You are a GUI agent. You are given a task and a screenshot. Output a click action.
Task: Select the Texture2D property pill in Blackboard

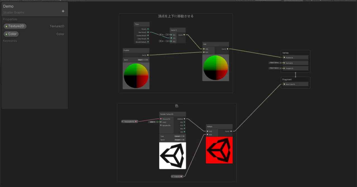pos(15,26)
